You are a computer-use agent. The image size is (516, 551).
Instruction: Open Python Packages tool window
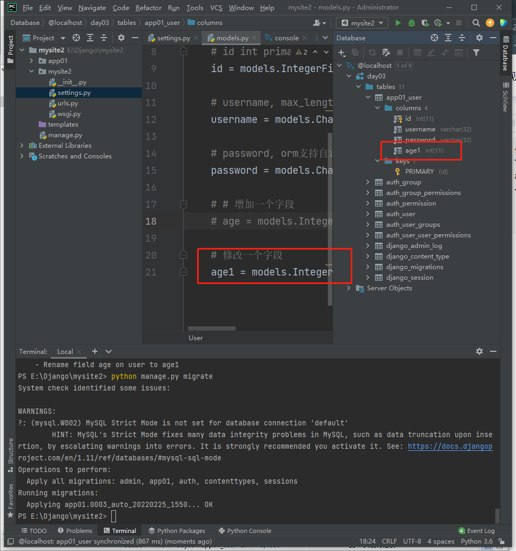(177, 531)
